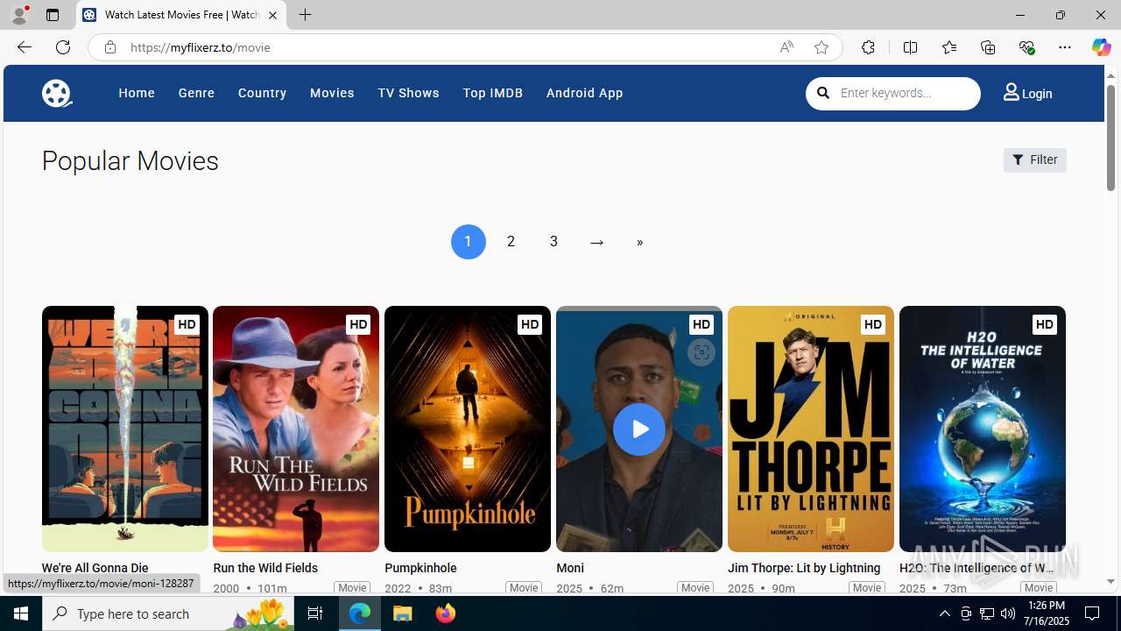Screen dimensions: 1121x631
Task: Open the Movies section
Action: pos(332,93)
